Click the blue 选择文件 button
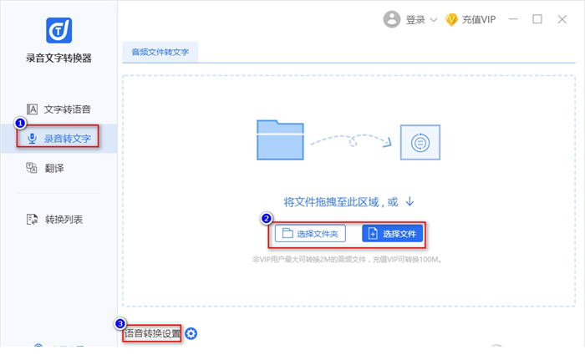The width and height of the screenshot is (585, 360). (393, 234)
